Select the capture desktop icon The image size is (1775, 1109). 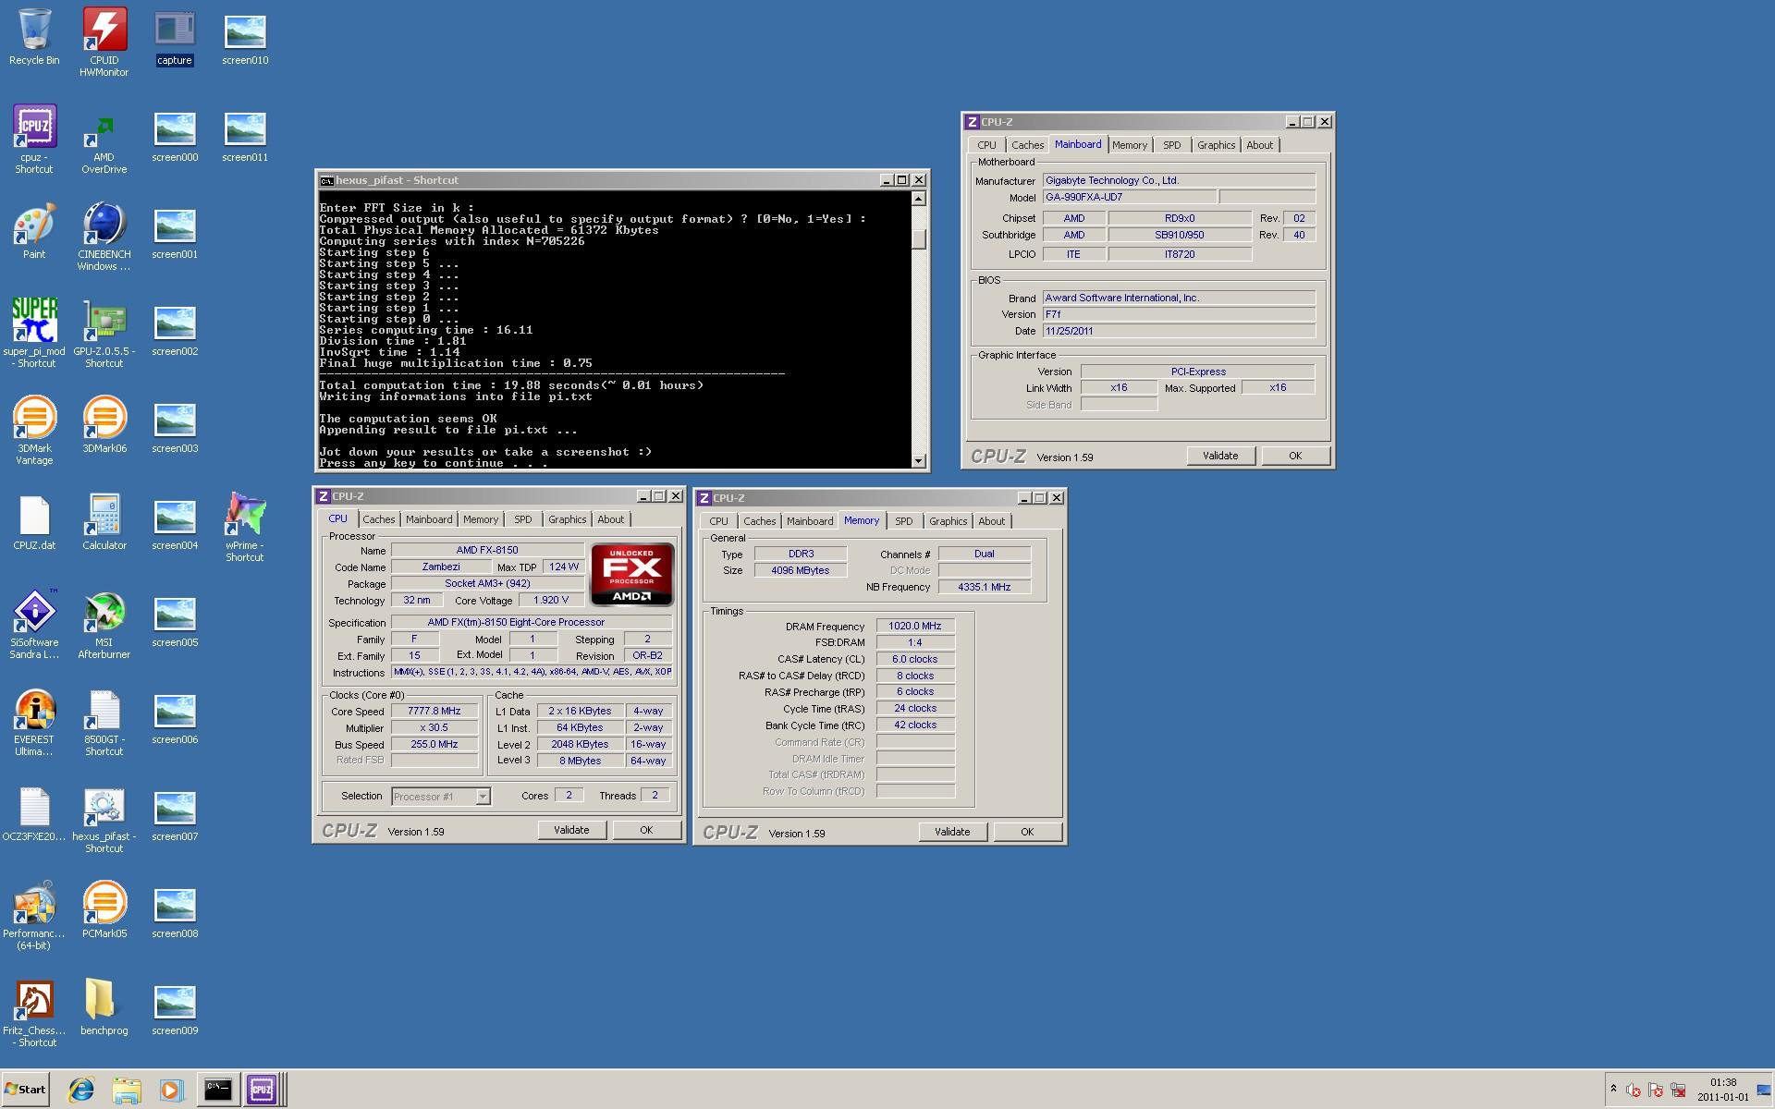[175, 37]
